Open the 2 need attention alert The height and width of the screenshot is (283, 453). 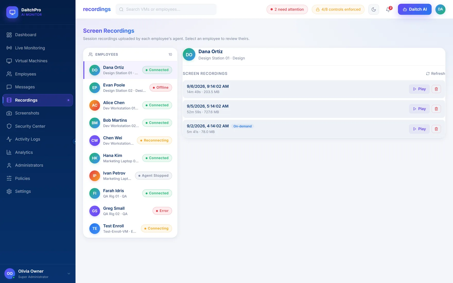[287, 9]
